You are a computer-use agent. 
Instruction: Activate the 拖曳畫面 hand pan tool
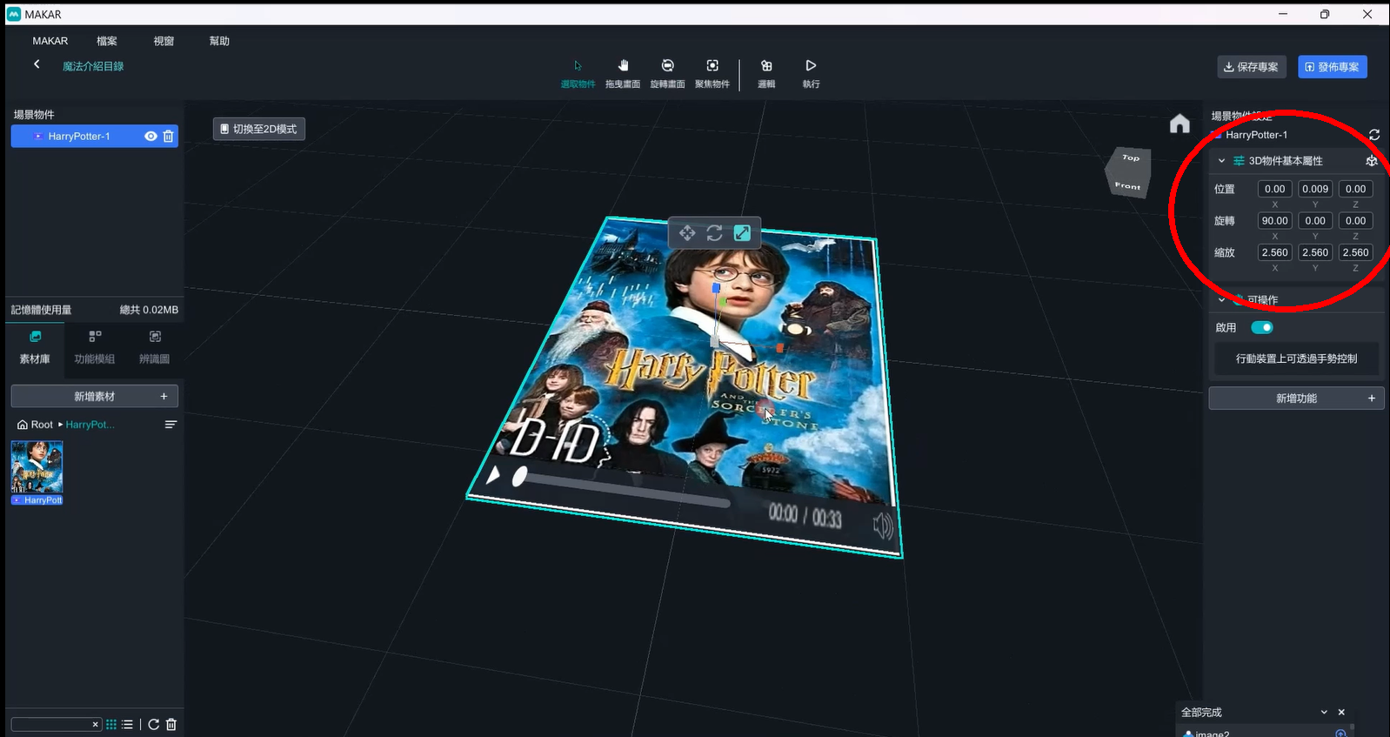pyautogui.click(x=623, y=72)
